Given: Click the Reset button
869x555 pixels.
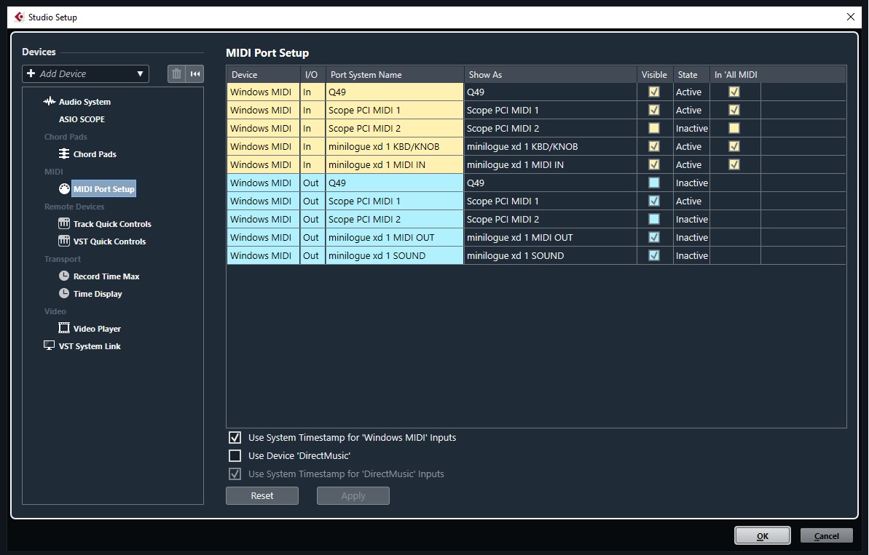Looking at the screenshot, I should click(x=262, y=496).
